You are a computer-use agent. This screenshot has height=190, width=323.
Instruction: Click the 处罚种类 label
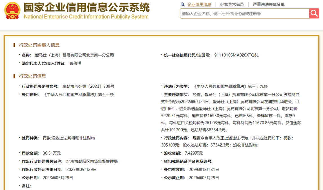click(30, 138)
